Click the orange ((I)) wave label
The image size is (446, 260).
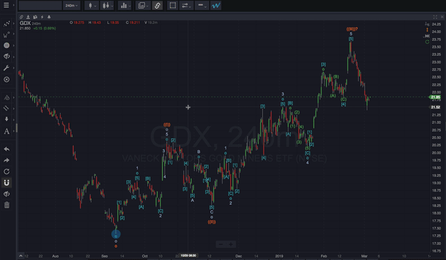tap(167, 125)
